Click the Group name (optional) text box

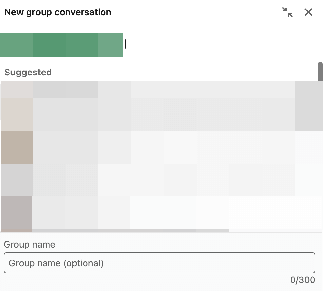coord(160,263)
